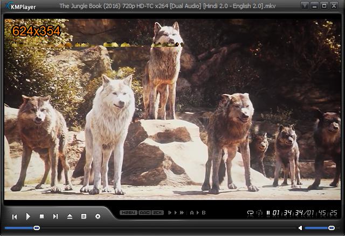Screen dimensions: 345x236
Task: Open the playlist editor icon
Action: coord(84,217)
